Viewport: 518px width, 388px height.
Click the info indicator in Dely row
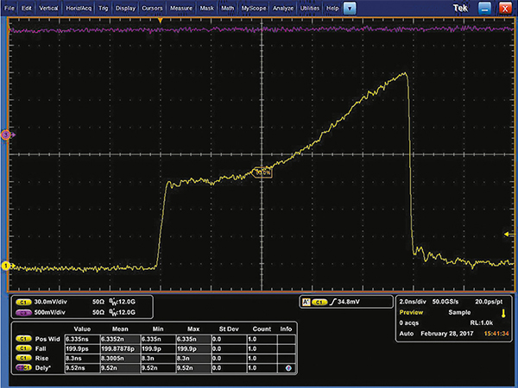coord(287,367)
